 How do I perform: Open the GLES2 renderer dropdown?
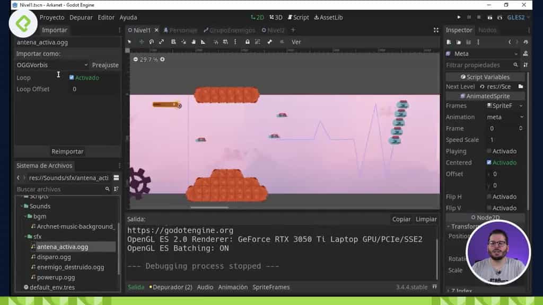(518, 17)
